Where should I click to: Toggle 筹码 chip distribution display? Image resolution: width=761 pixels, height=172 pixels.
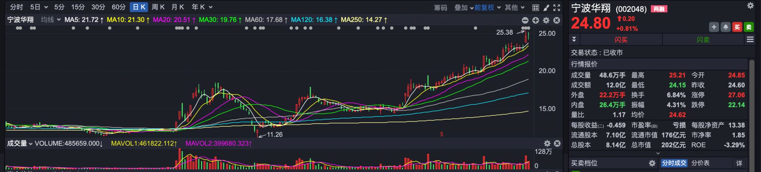pyautogui.click(x=440, y=7)
